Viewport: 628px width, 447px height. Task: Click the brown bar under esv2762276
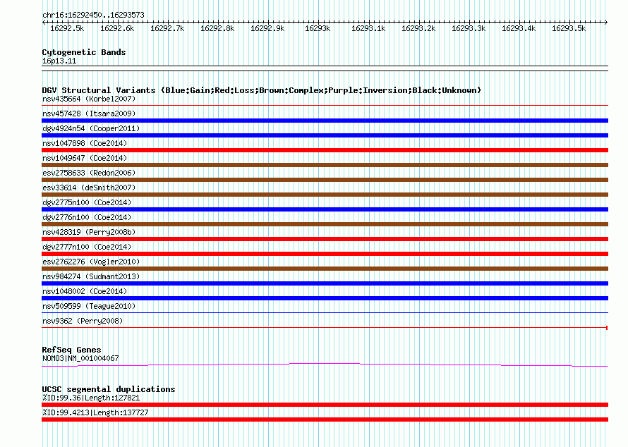pyautogui.click(x=325, y=269)
